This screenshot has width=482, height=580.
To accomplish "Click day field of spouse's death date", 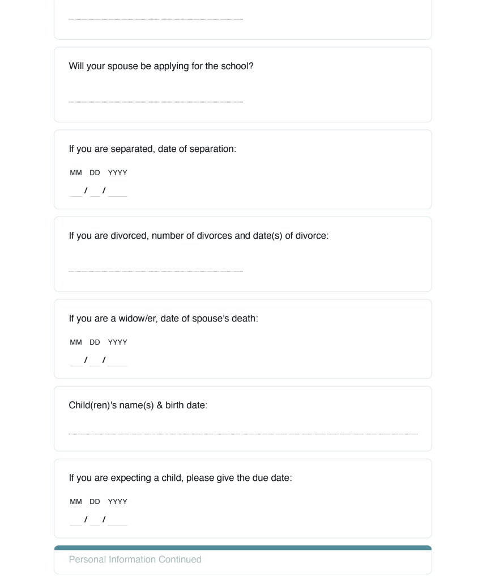I will [95, 359].
